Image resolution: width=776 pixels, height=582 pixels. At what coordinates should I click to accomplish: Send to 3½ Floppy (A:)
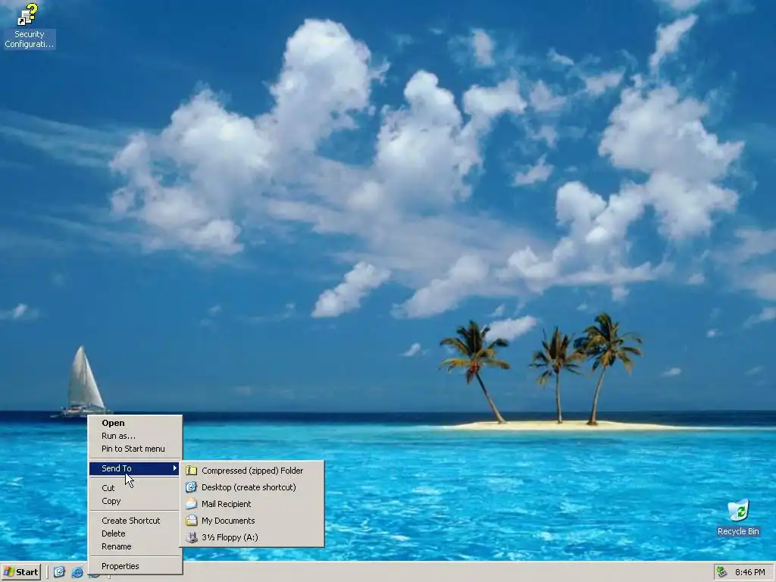252,537
